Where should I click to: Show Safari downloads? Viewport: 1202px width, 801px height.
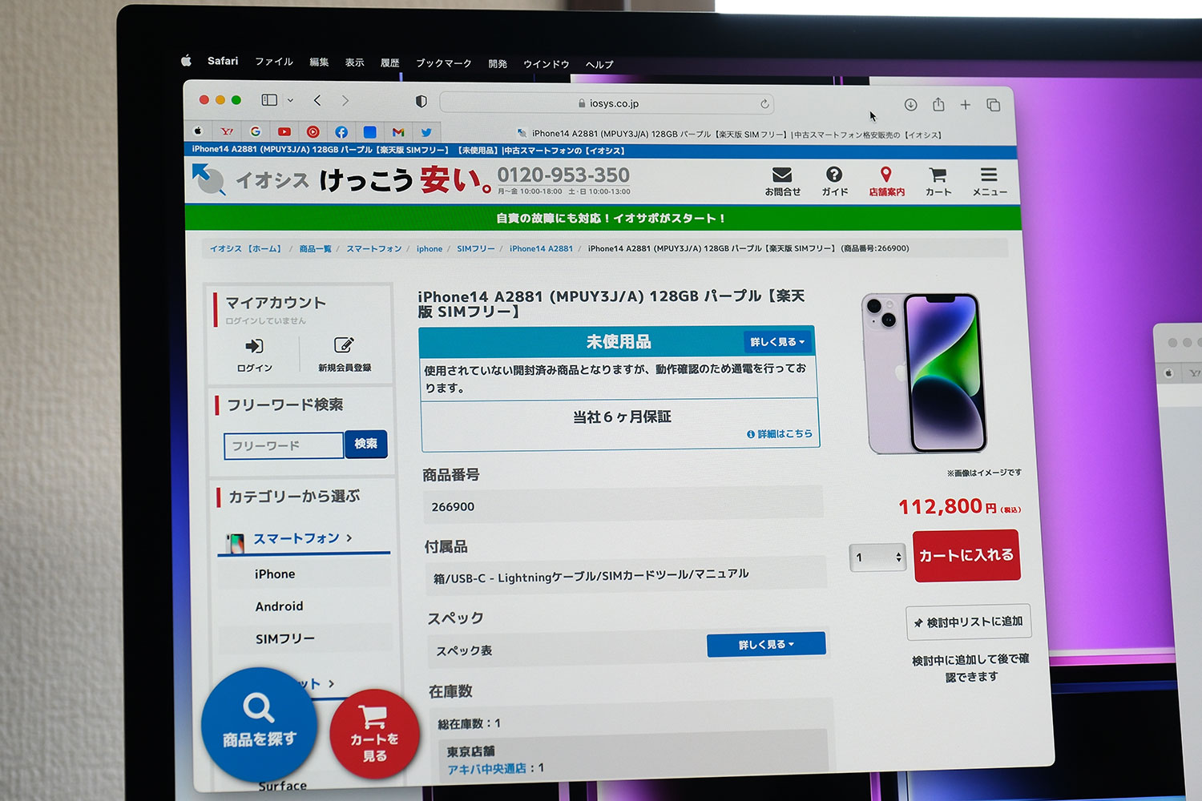tap(910, 105)
